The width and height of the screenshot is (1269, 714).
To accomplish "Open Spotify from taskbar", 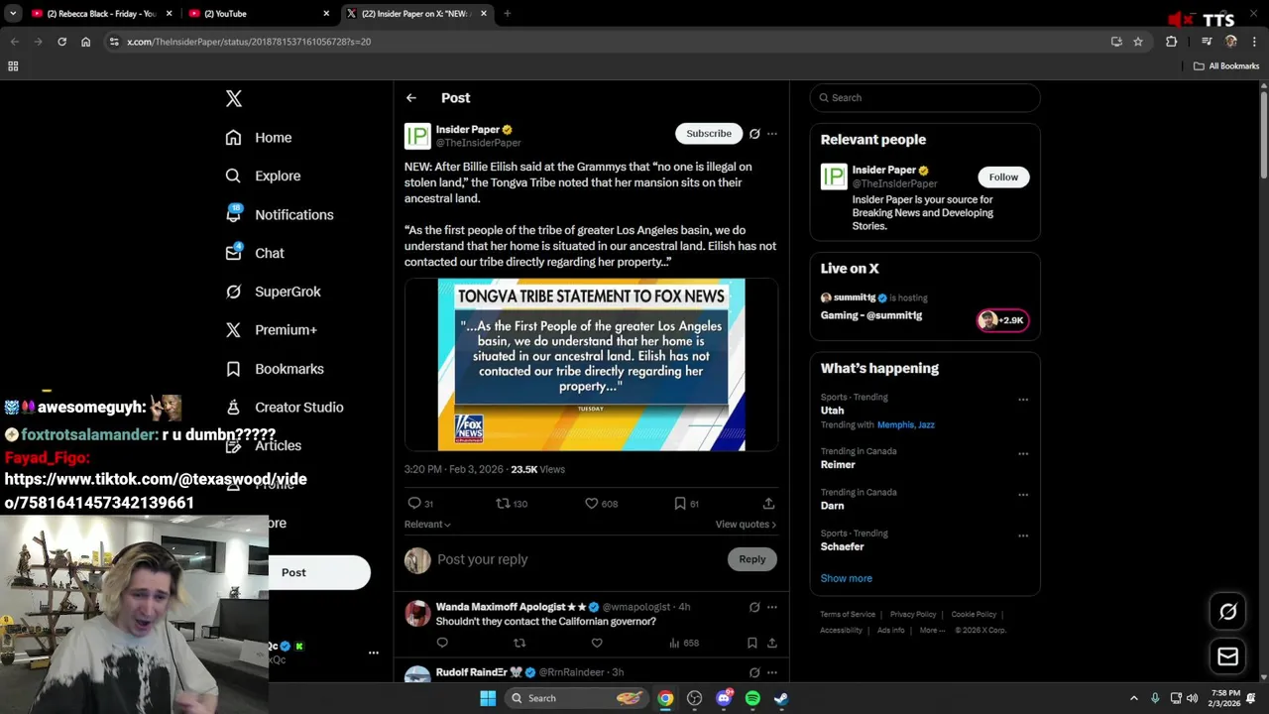I will coord(752,698).
